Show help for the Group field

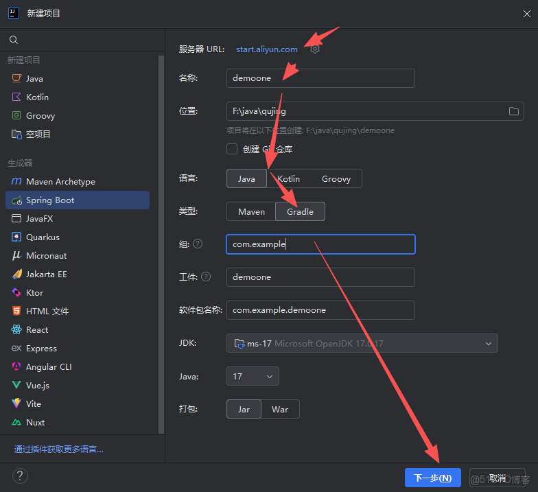198,244
